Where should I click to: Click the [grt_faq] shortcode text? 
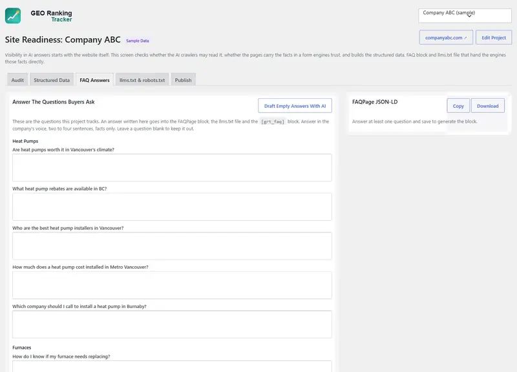[x=272, y=121]
